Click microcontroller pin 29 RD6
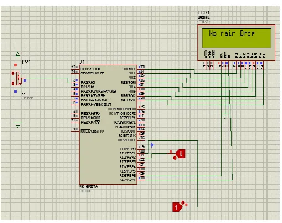Viewport: 282px width, 223px height. 141,176
